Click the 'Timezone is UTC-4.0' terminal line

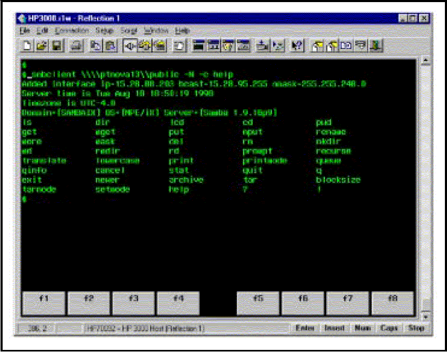[x=69, y=103]
